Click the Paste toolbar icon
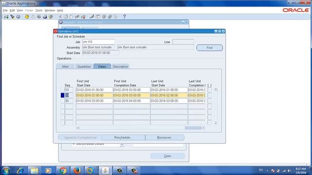The image size is (312, 175). point(71,17)
